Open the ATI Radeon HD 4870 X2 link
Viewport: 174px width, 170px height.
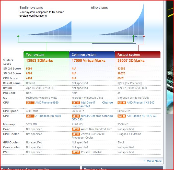point(142,116)
